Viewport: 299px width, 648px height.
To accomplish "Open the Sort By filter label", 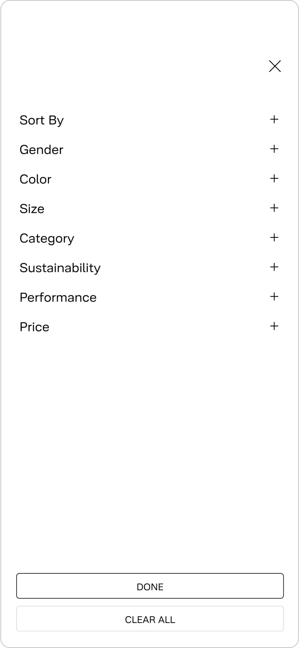I will (x=42, y=120).
